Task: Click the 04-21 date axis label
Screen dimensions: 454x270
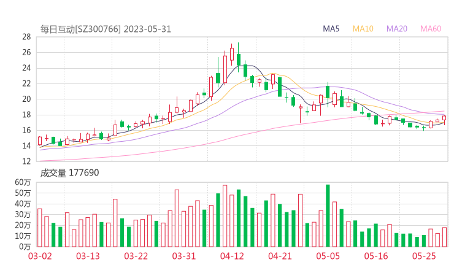Action: [x=280, y=256]
